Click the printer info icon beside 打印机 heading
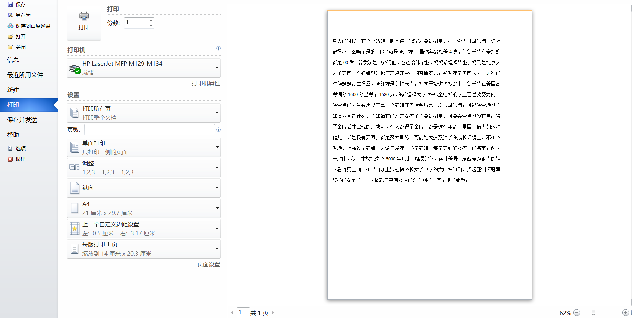The image size is (632, 318). click(x=218, y=48)
